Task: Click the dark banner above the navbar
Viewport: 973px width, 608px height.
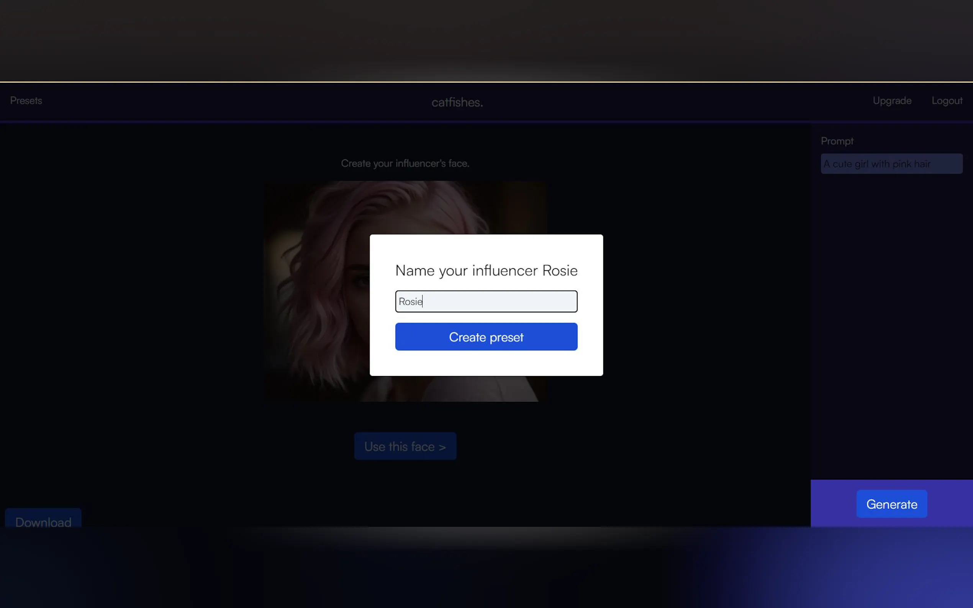Action: 486,40
